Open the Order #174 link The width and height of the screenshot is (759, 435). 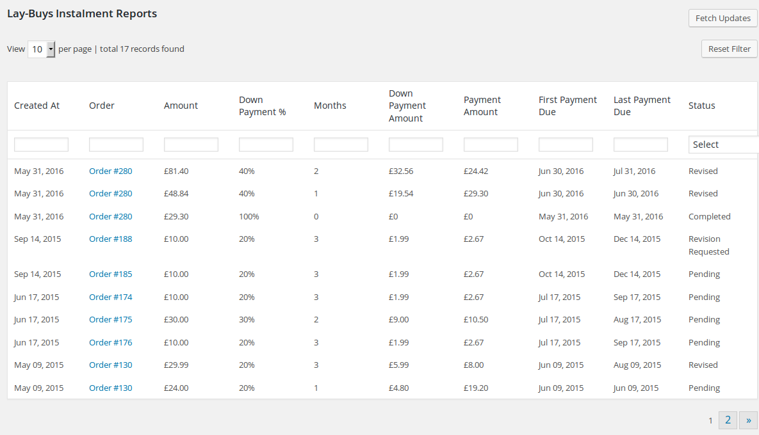click(x=110, y=297)
